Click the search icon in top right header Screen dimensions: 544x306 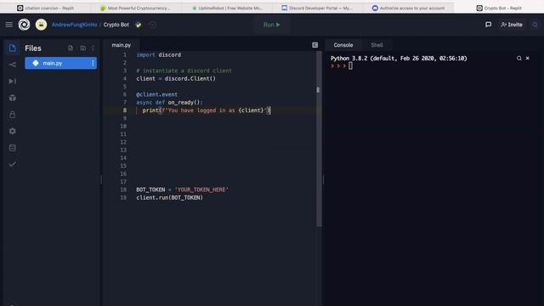pyautogui.click(x=535, y=25)
